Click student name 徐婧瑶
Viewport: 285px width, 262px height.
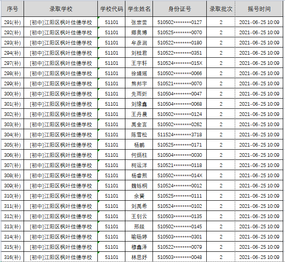139,73
